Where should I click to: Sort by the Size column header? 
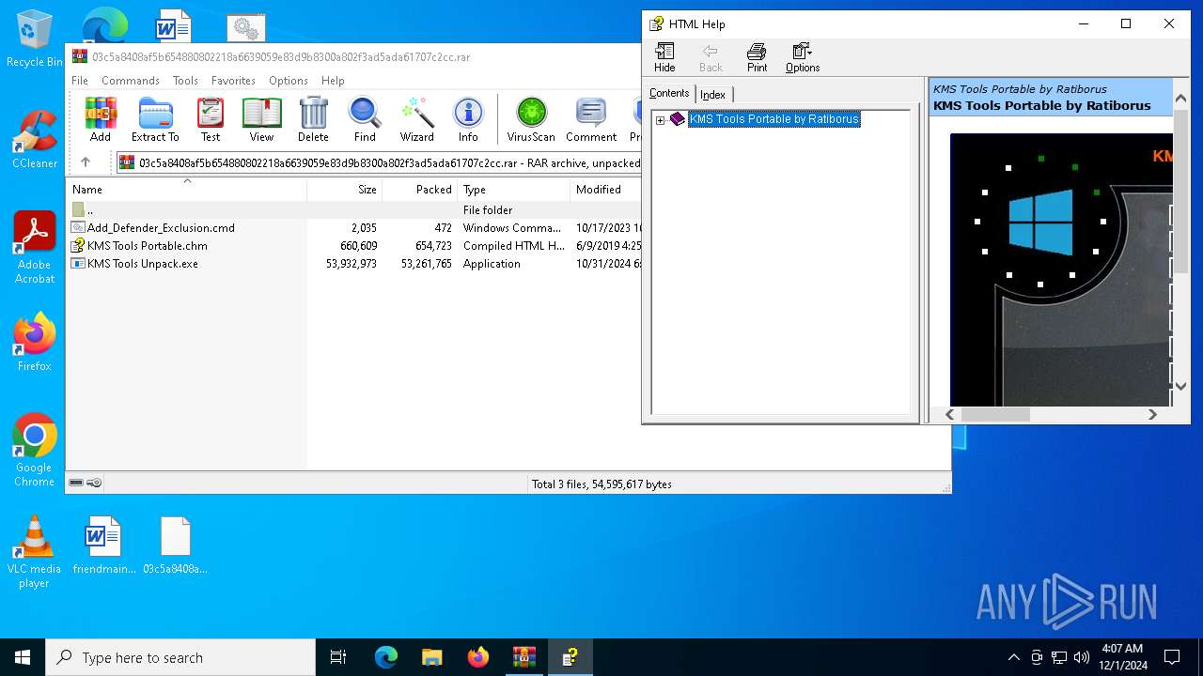(x=344, y=189)
